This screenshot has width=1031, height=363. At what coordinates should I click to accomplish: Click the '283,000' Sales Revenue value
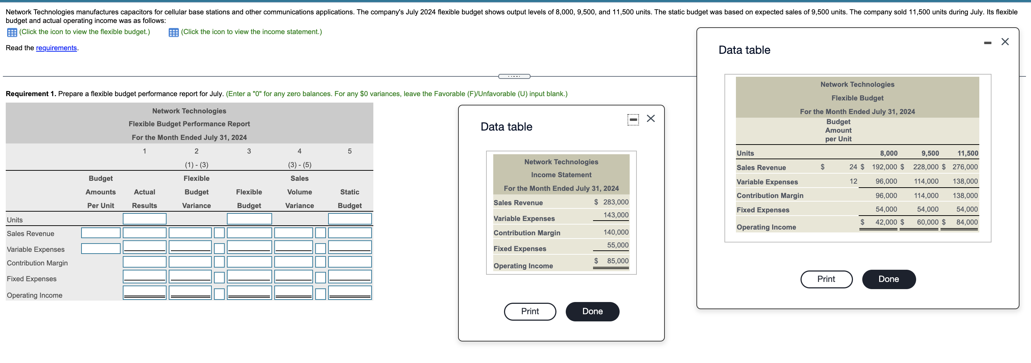pos(616,202)
